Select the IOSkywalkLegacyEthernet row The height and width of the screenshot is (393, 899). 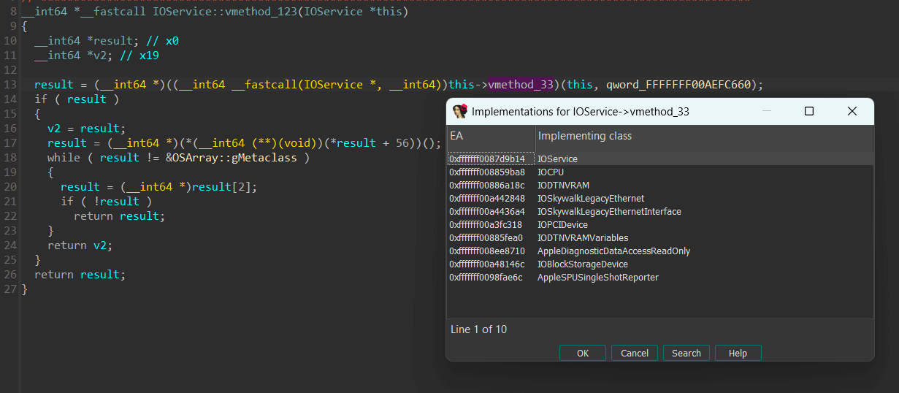(660, 198)
